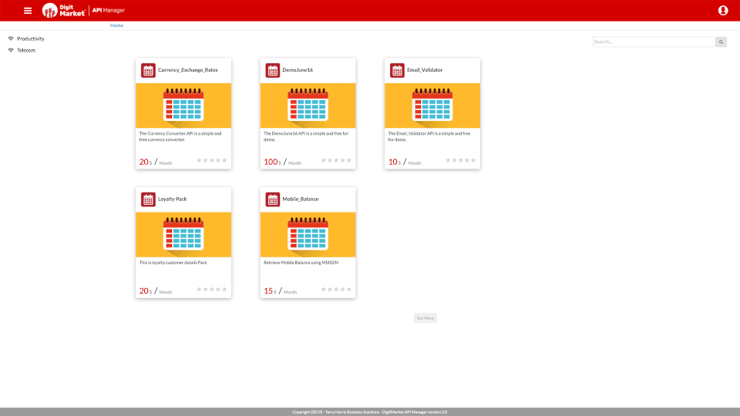Open the user profile icon

point(722,10)
